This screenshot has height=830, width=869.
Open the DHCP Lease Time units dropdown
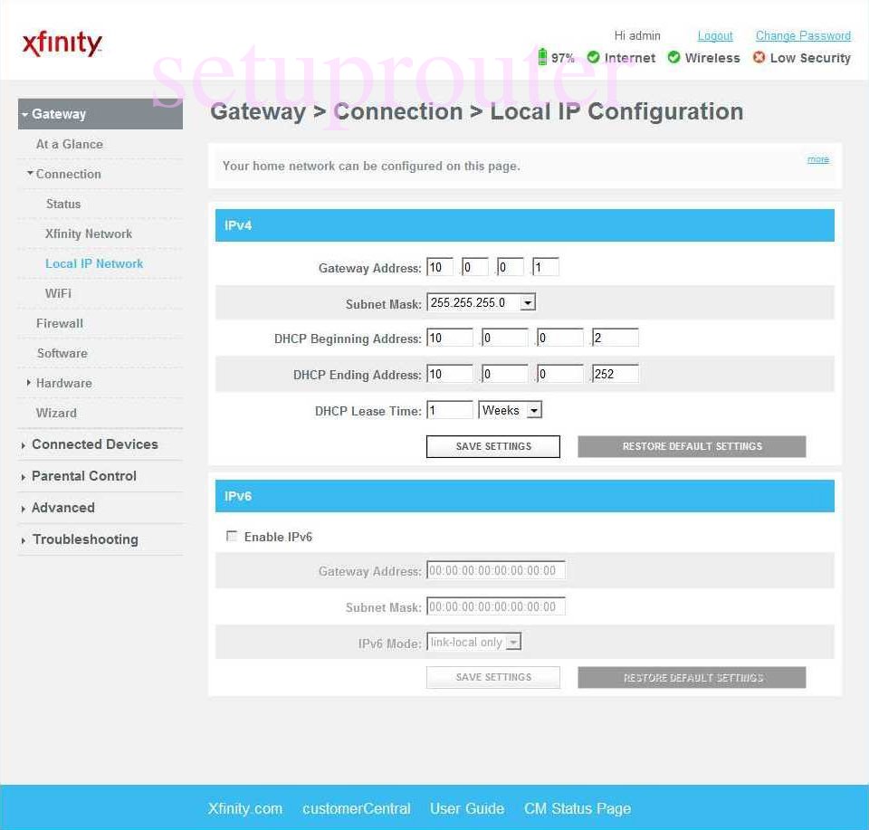pyautogui.click(x=534, y=409)
